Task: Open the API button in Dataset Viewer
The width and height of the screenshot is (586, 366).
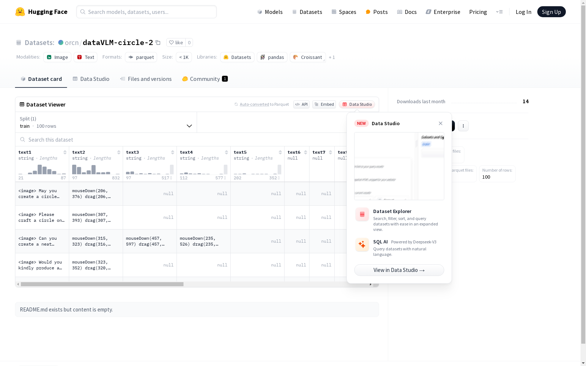Action: tap(301, 104)
